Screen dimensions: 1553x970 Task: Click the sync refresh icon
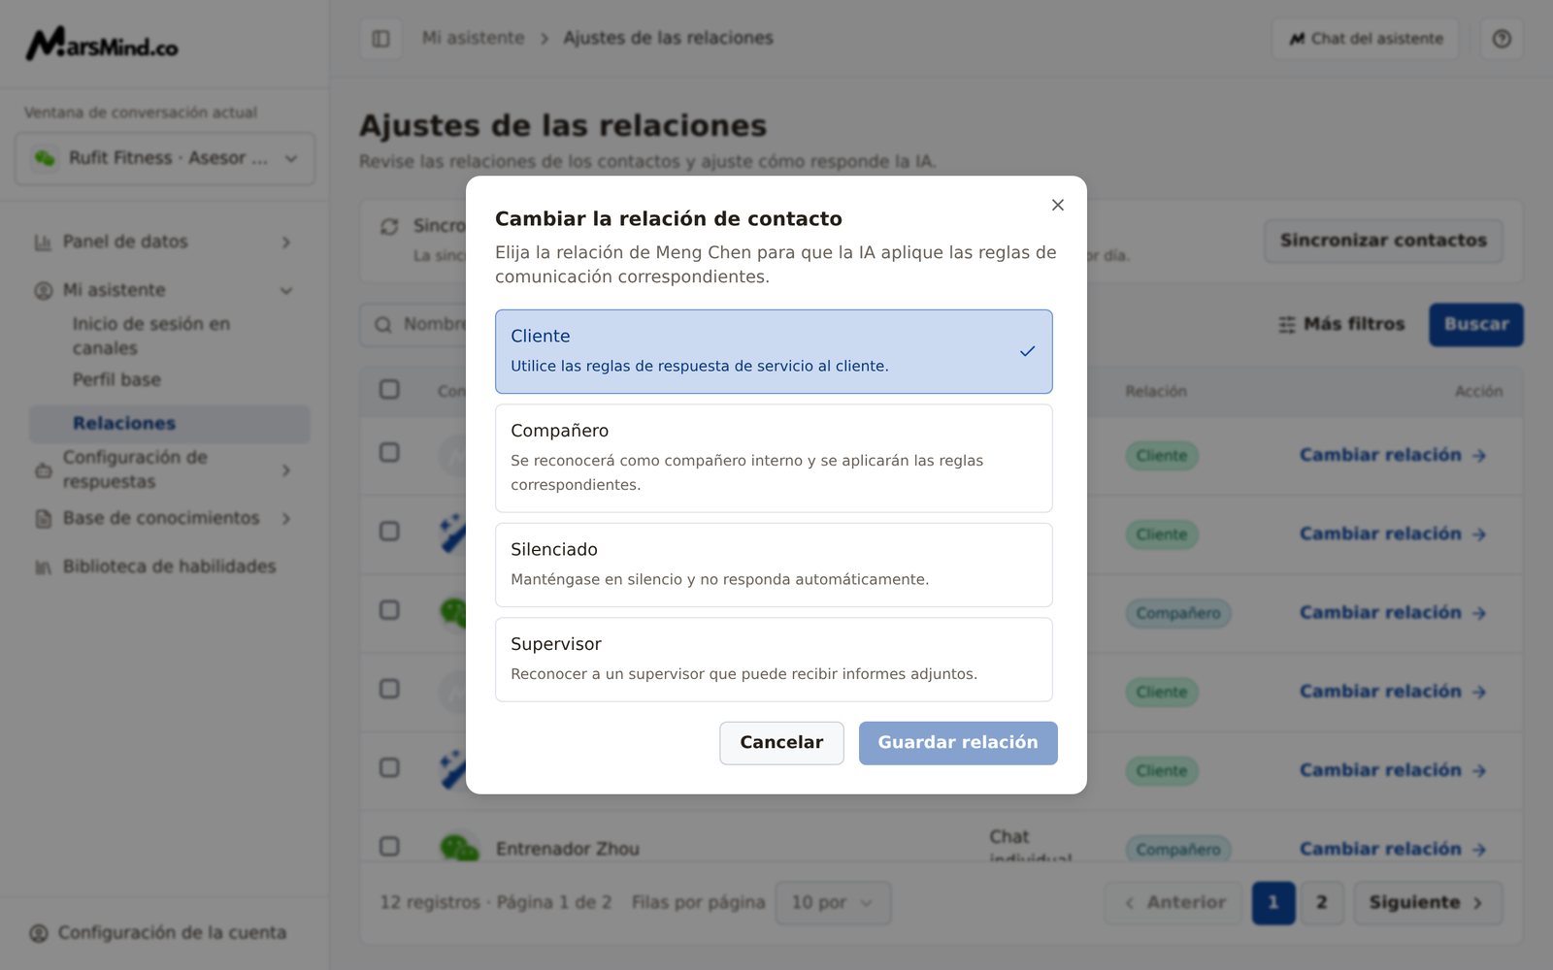click(x=389, y=226)
